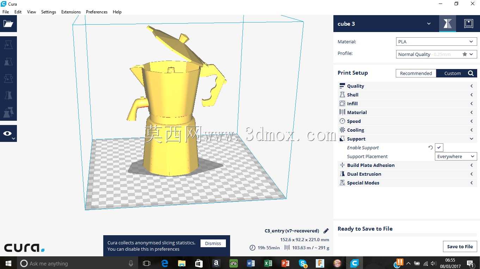Open PowerPoint from the taskbar

[285, 263]
